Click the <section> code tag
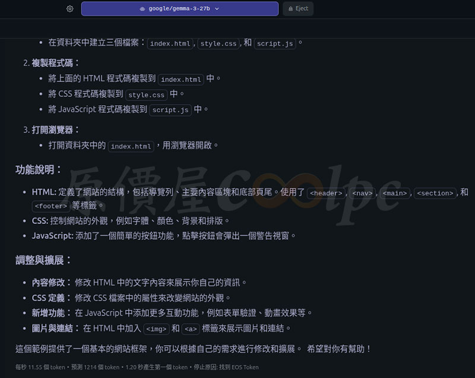The height and width of the screenshot is (378, 475). [435, 193]
